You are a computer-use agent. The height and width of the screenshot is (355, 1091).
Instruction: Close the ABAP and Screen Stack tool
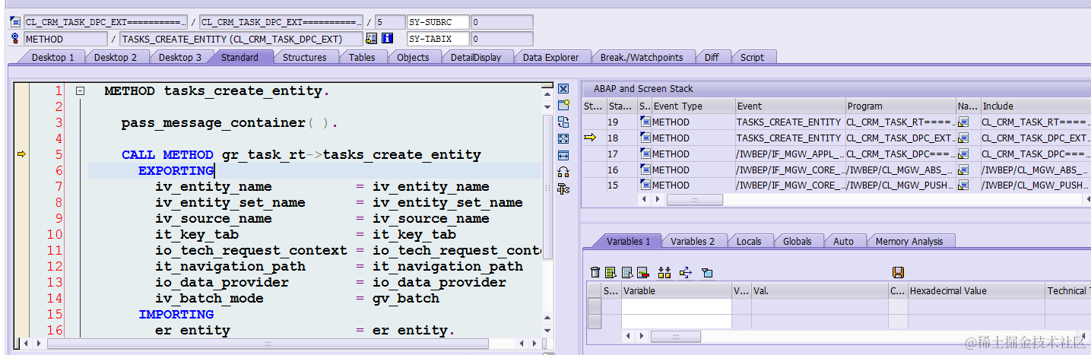click(x=563, y=89)
